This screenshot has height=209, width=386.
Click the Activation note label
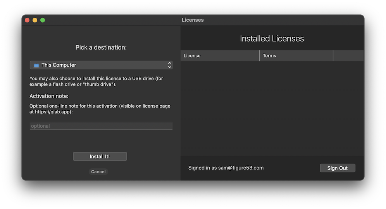coord(49,96)
